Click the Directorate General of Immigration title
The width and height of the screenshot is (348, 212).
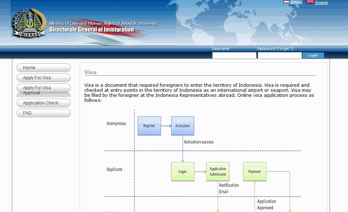pyautogui.click(x=92, y=30)
